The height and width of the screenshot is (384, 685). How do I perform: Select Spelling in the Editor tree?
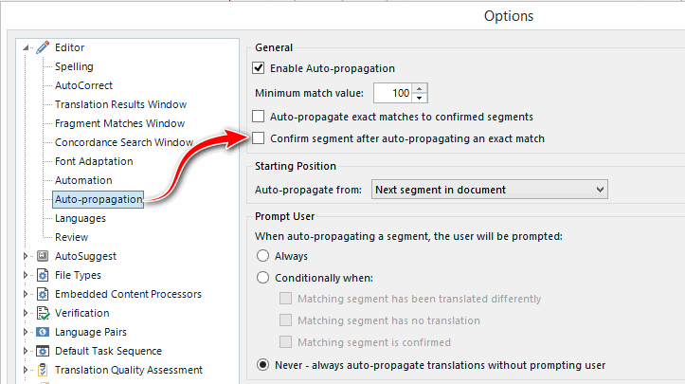point(74,66)
